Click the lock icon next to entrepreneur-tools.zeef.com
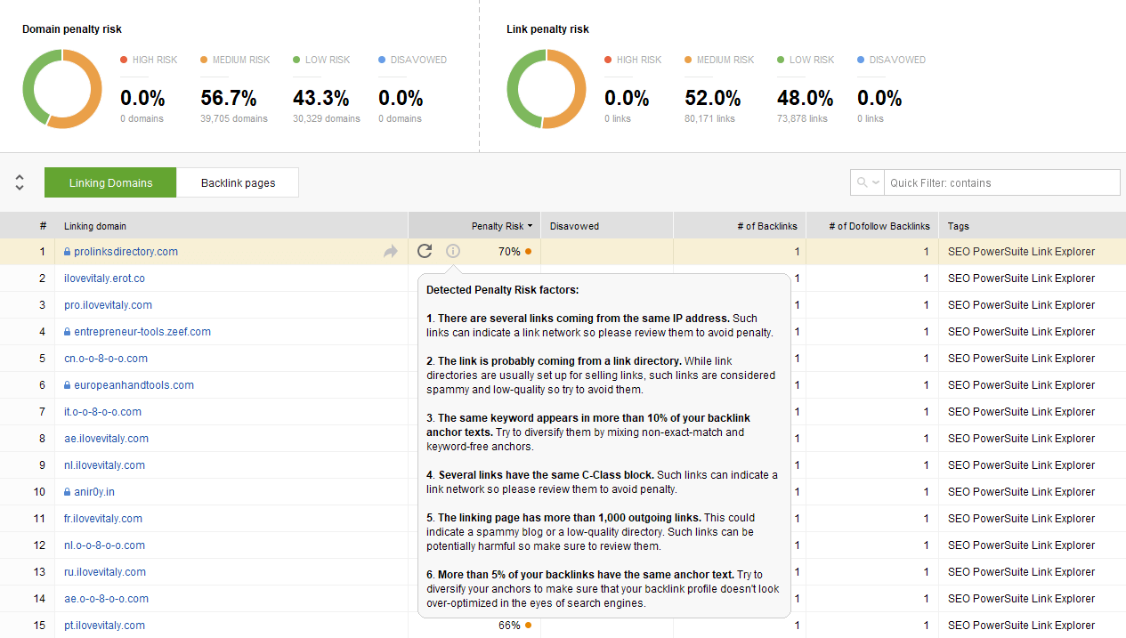Screen dimensions: 1126x638 pos(67,332)
